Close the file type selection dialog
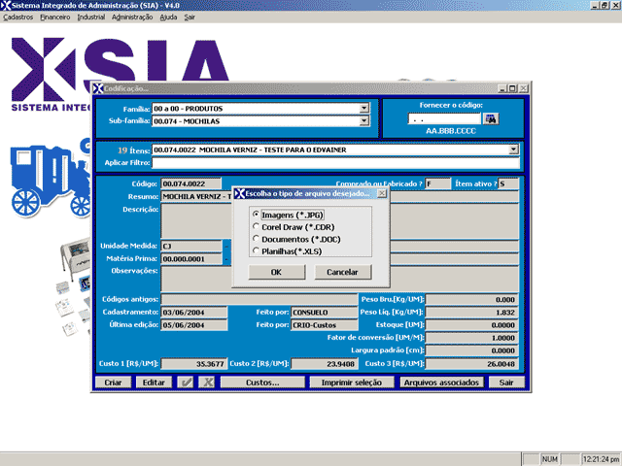Image resolution: width=622 pixels, height=466 pixels. (382, 193)
